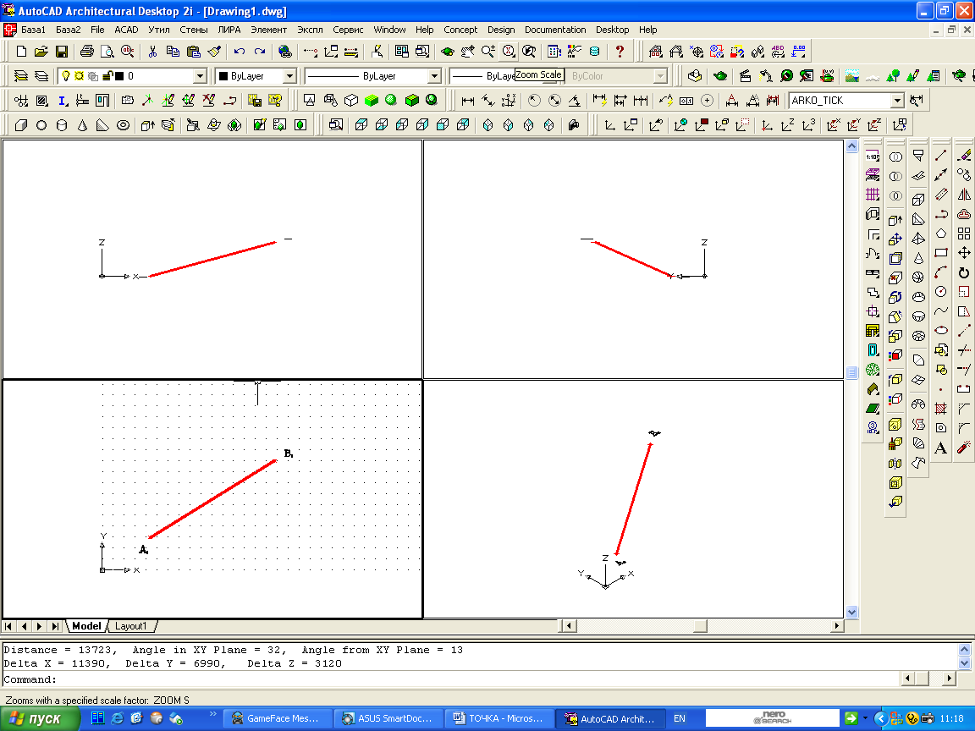Click the Hatch tool icon
Viewport: 975px width, 731px height.
[x=941, y=409]
